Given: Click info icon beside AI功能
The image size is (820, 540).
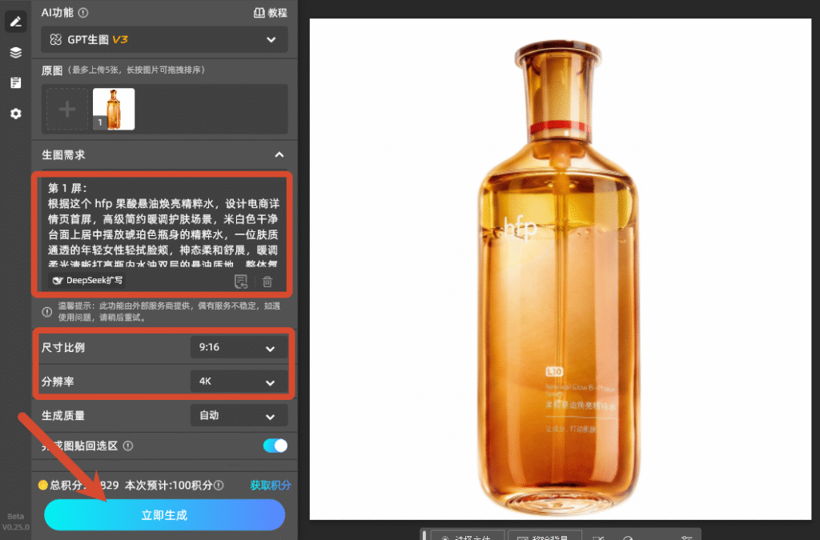Looking at the screenshot, I should click(x=83, y=13).
